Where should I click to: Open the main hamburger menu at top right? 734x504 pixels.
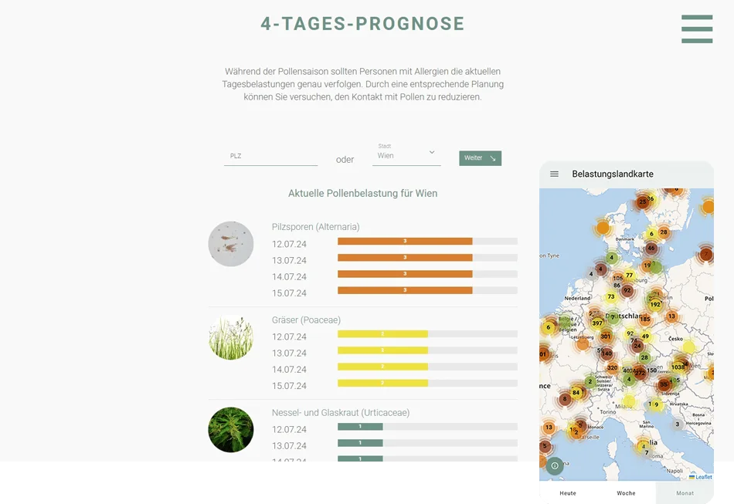(696, 29)
